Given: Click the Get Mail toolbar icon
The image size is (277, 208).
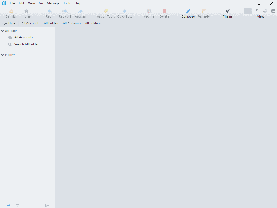Looking at the screenshot, I should pyautogui.click(x=11, y=11).
